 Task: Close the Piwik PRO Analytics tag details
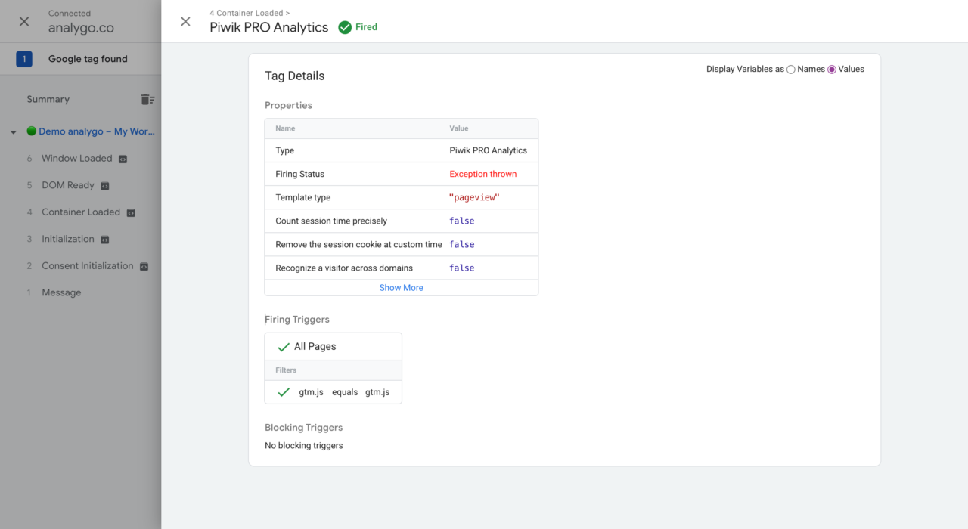pyautogui.click(x=185, y=21)
